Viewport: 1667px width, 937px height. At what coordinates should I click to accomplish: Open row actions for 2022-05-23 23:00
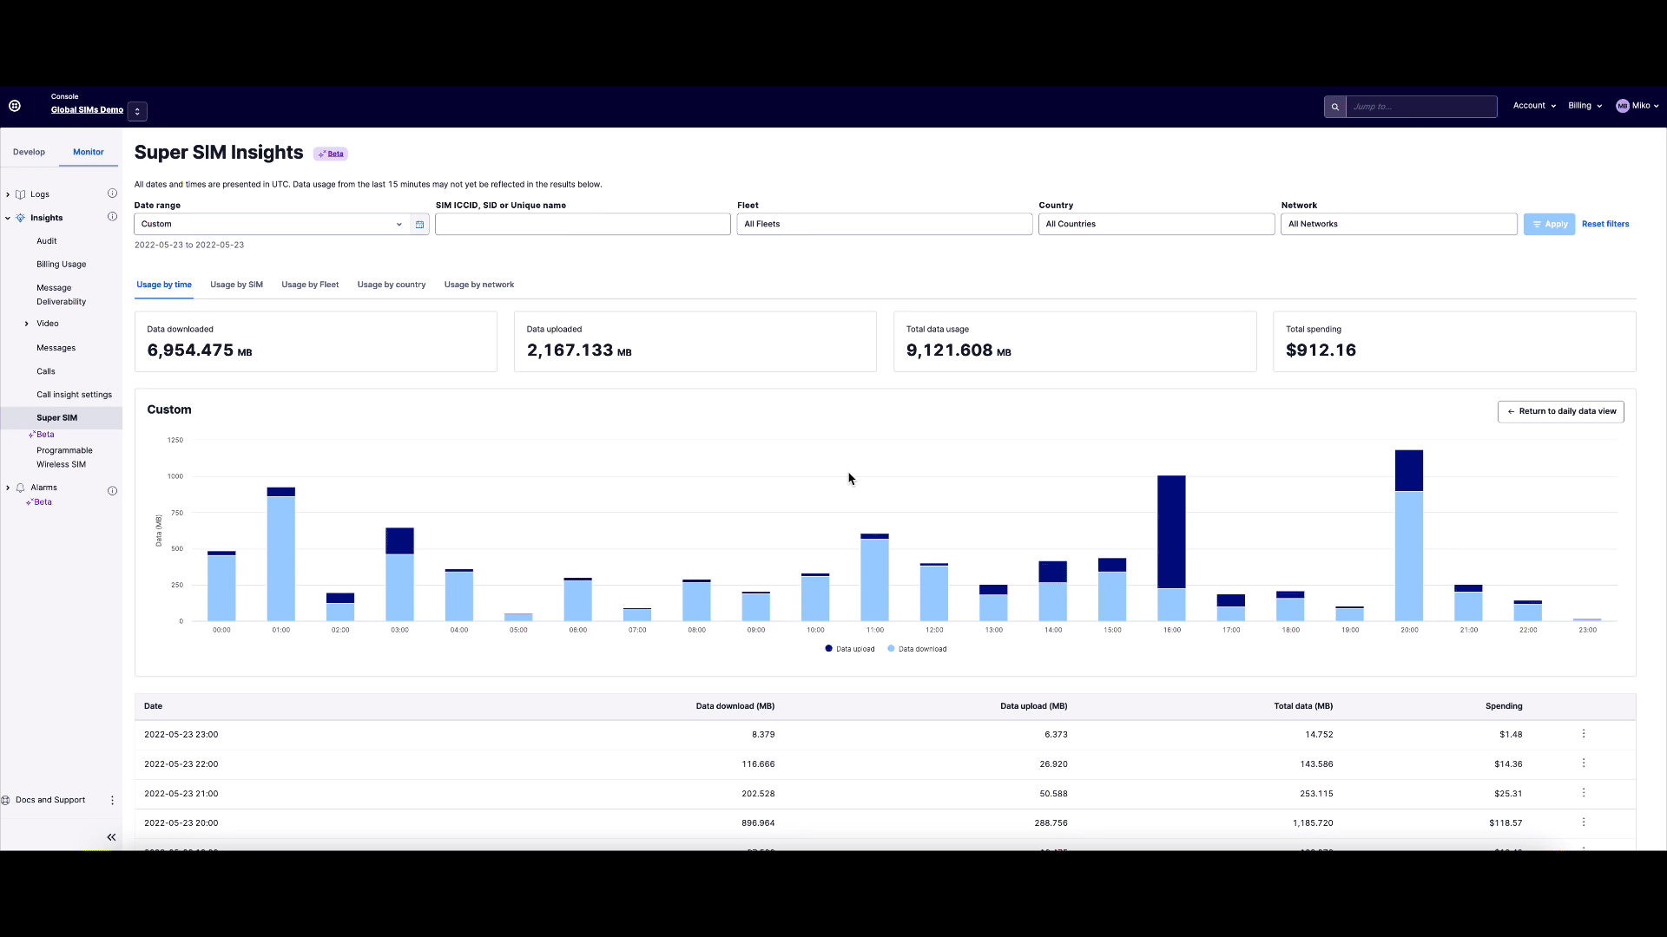tap(1584, 734)
